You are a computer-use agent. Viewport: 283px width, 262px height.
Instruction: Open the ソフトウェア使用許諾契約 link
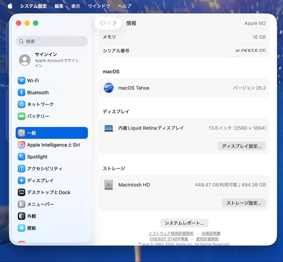click(171, 233)
